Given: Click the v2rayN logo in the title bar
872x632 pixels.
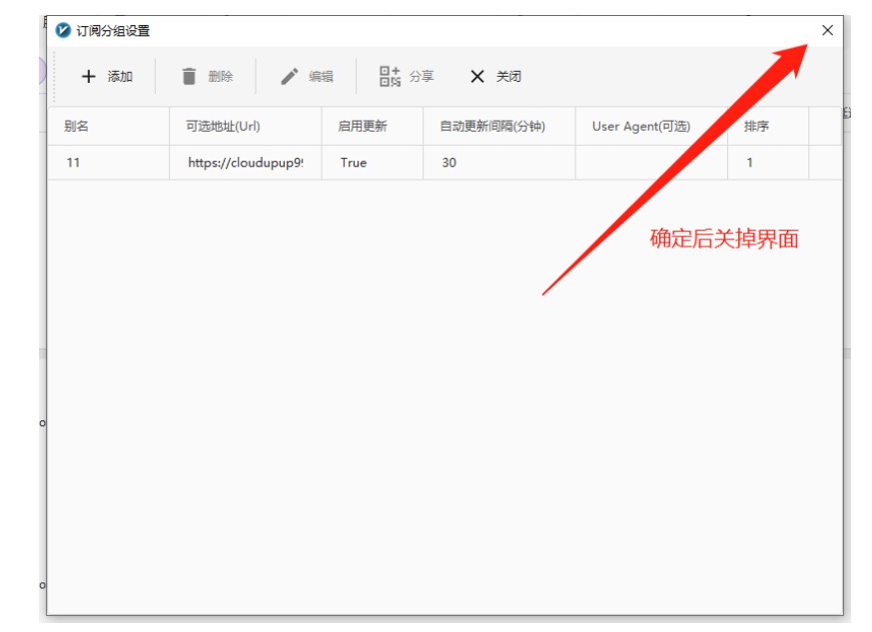Looking at the screenshot, I should tap(63, 30).
